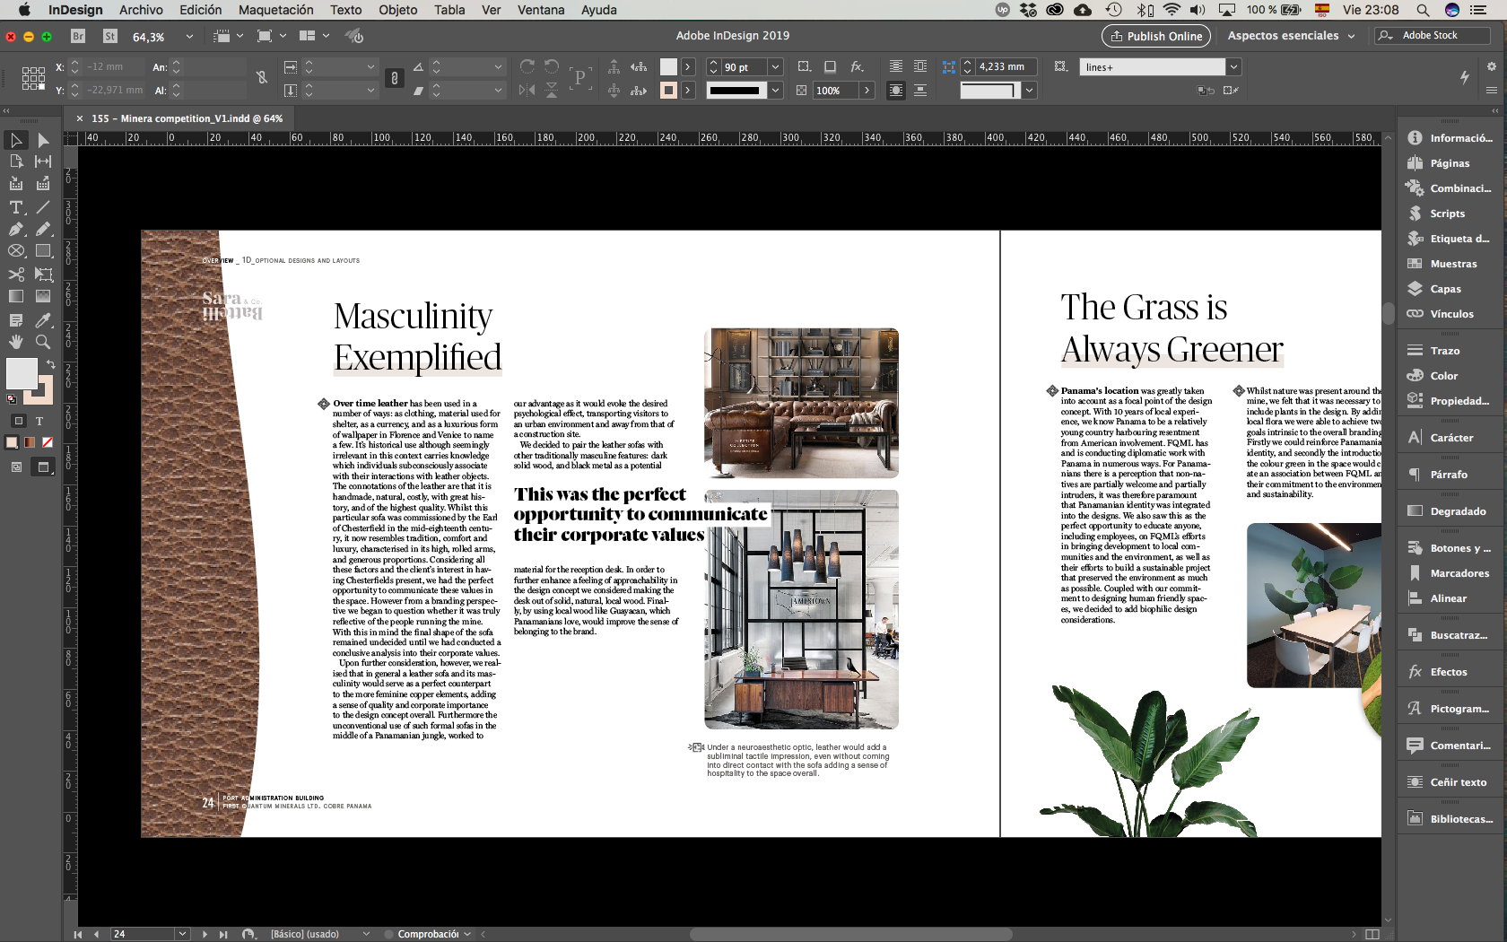The width and height of the screenshot is (1507, 942).
Task: Select the Rectangle tool
Action: pyautogui.click(x=43, y=251)
